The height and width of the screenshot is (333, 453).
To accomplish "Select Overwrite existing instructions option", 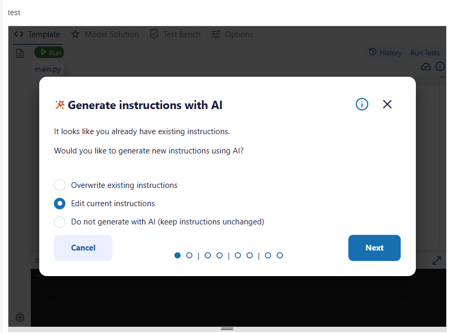I will [x=59, y=185].
